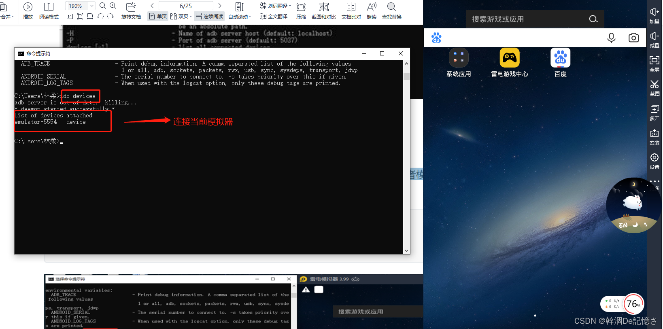Open the 190% zoom level dropdown
Image resolution: width=663 pixels, height=329 pixels.
coord(91,6)
